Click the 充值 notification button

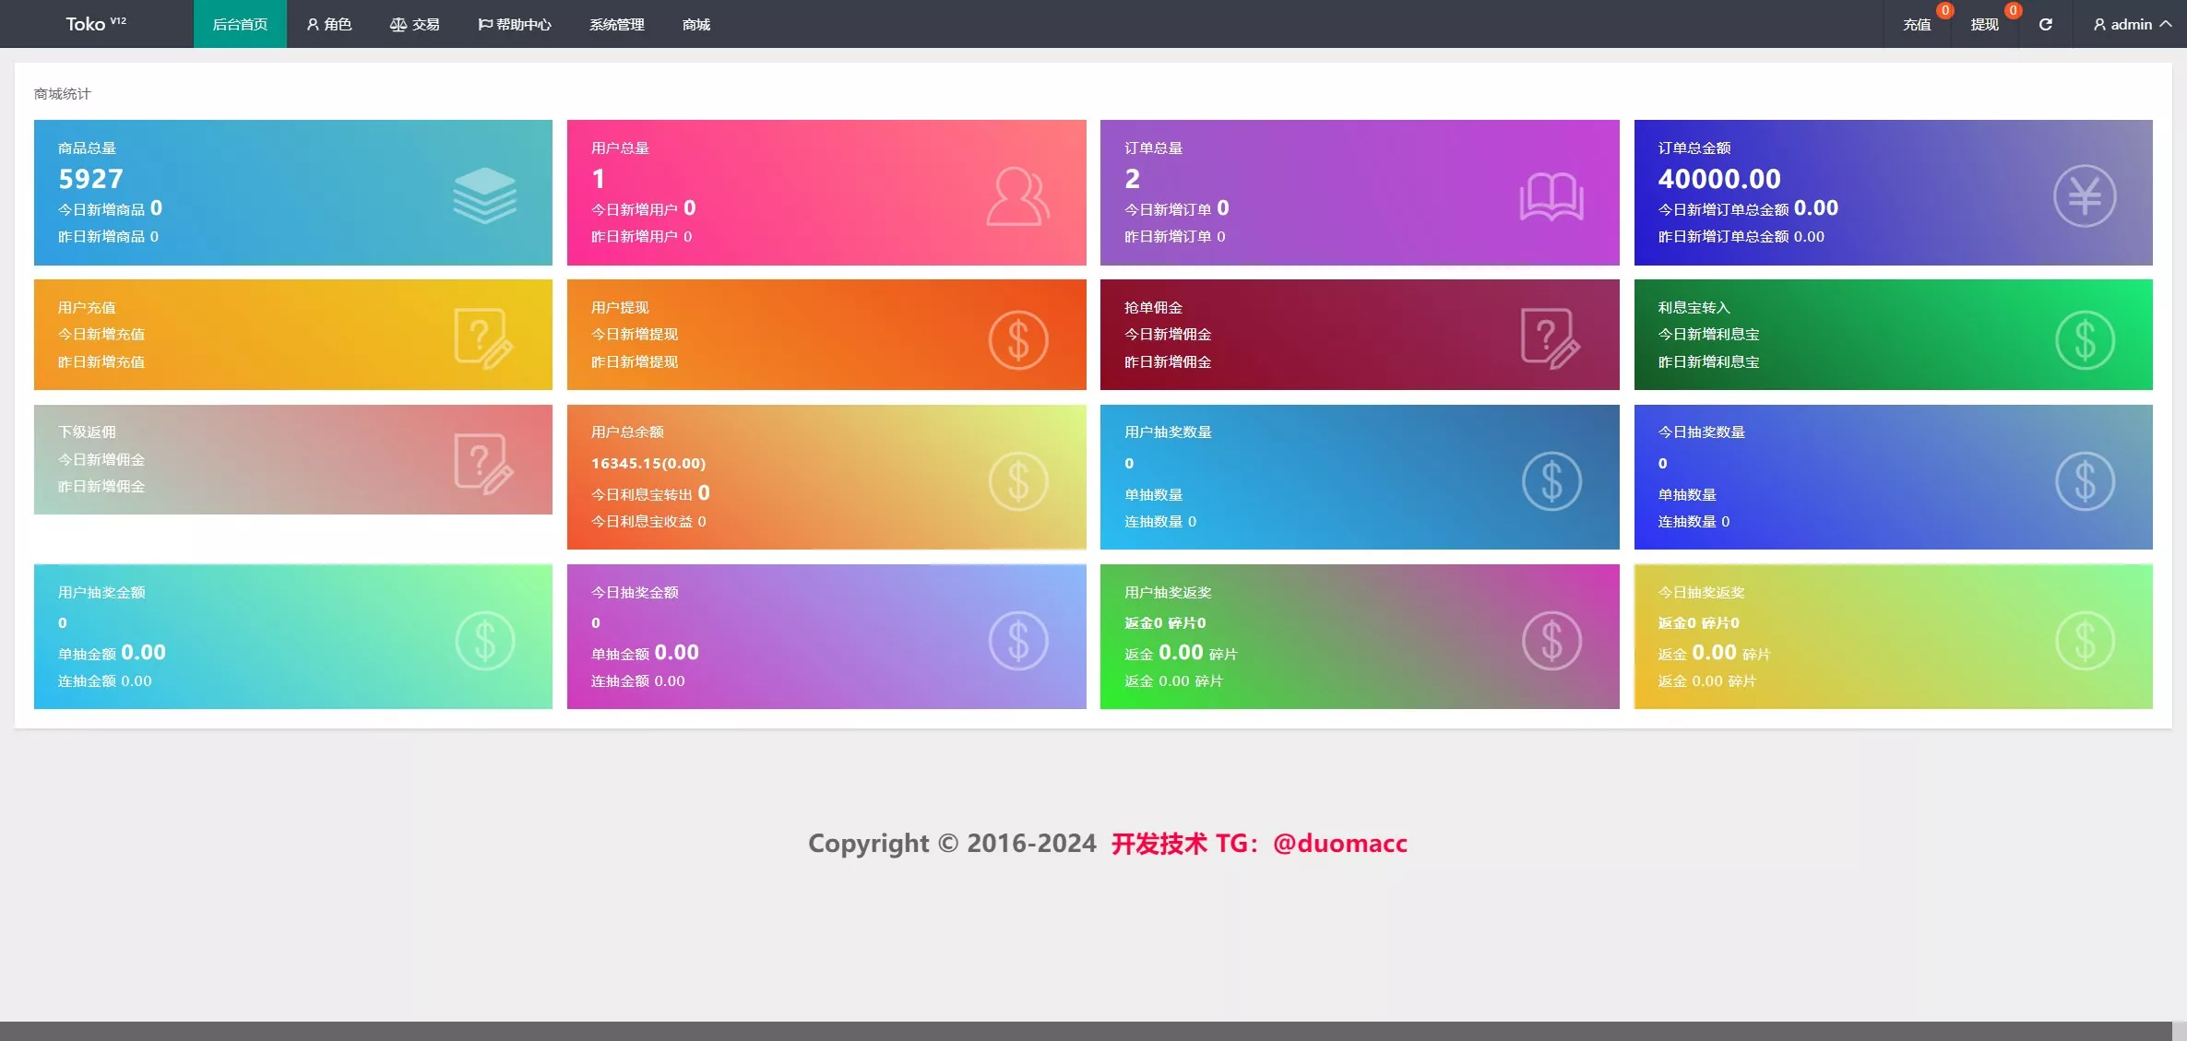(1917, 25)
